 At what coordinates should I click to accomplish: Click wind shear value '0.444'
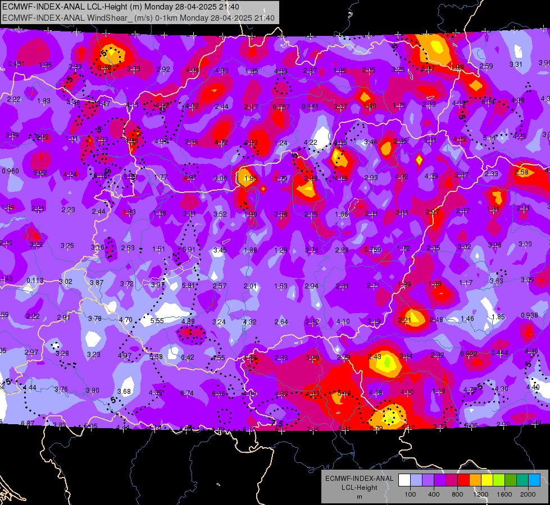pyautogui.click(x=499, y=352)
